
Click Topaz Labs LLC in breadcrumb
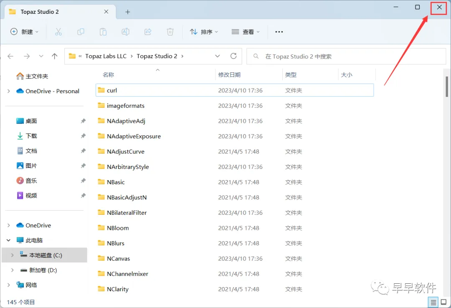[106, 56]
